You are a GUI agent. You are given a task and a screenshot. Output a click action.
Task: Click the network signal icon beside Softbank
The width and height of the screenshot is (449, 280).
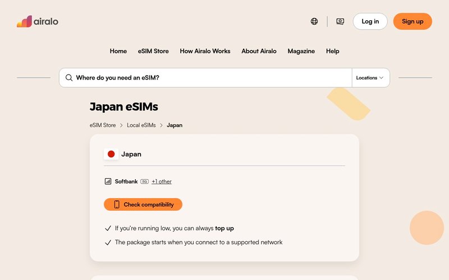click(x=108, y=181)
